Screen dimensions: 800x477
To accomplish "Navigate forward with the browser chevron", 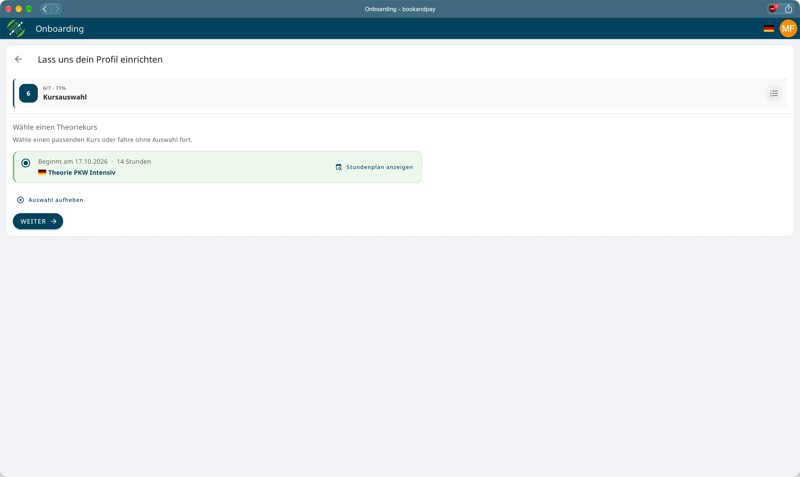I will [57, 9].
